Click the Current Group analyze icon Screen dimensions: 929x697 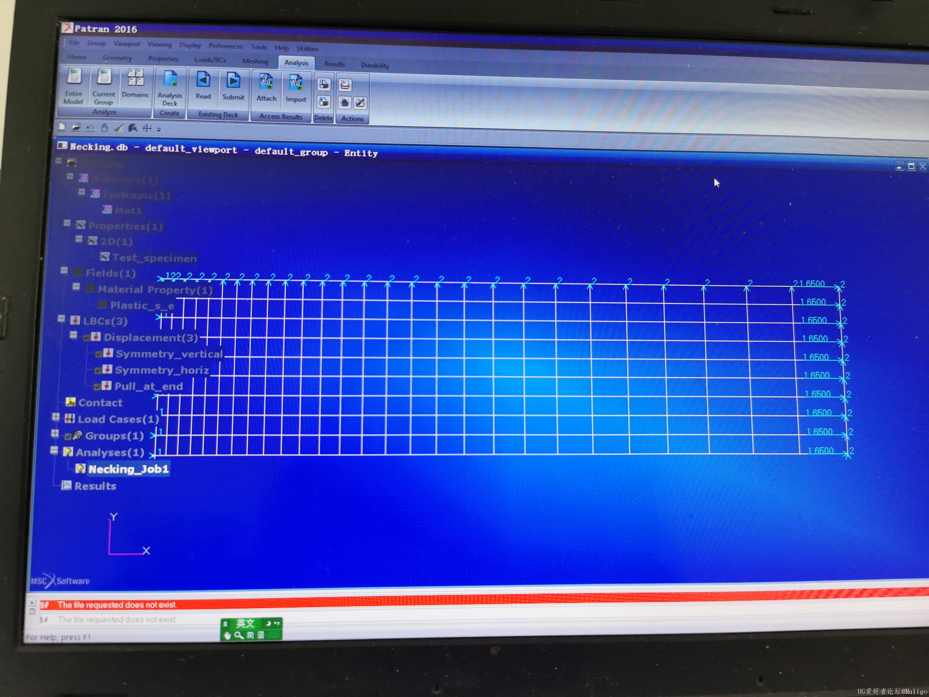coord(104,78)
